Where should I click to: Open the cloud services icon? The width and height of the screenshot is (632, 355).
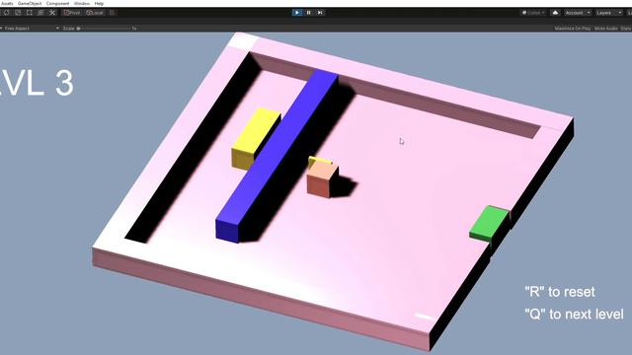[x=555, y=13]
